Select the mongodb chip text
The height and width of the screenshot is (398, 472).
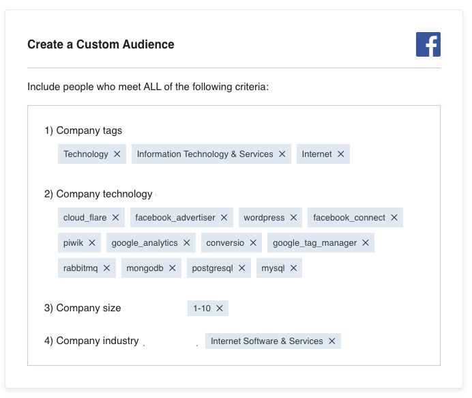click(x=145, y=268)
